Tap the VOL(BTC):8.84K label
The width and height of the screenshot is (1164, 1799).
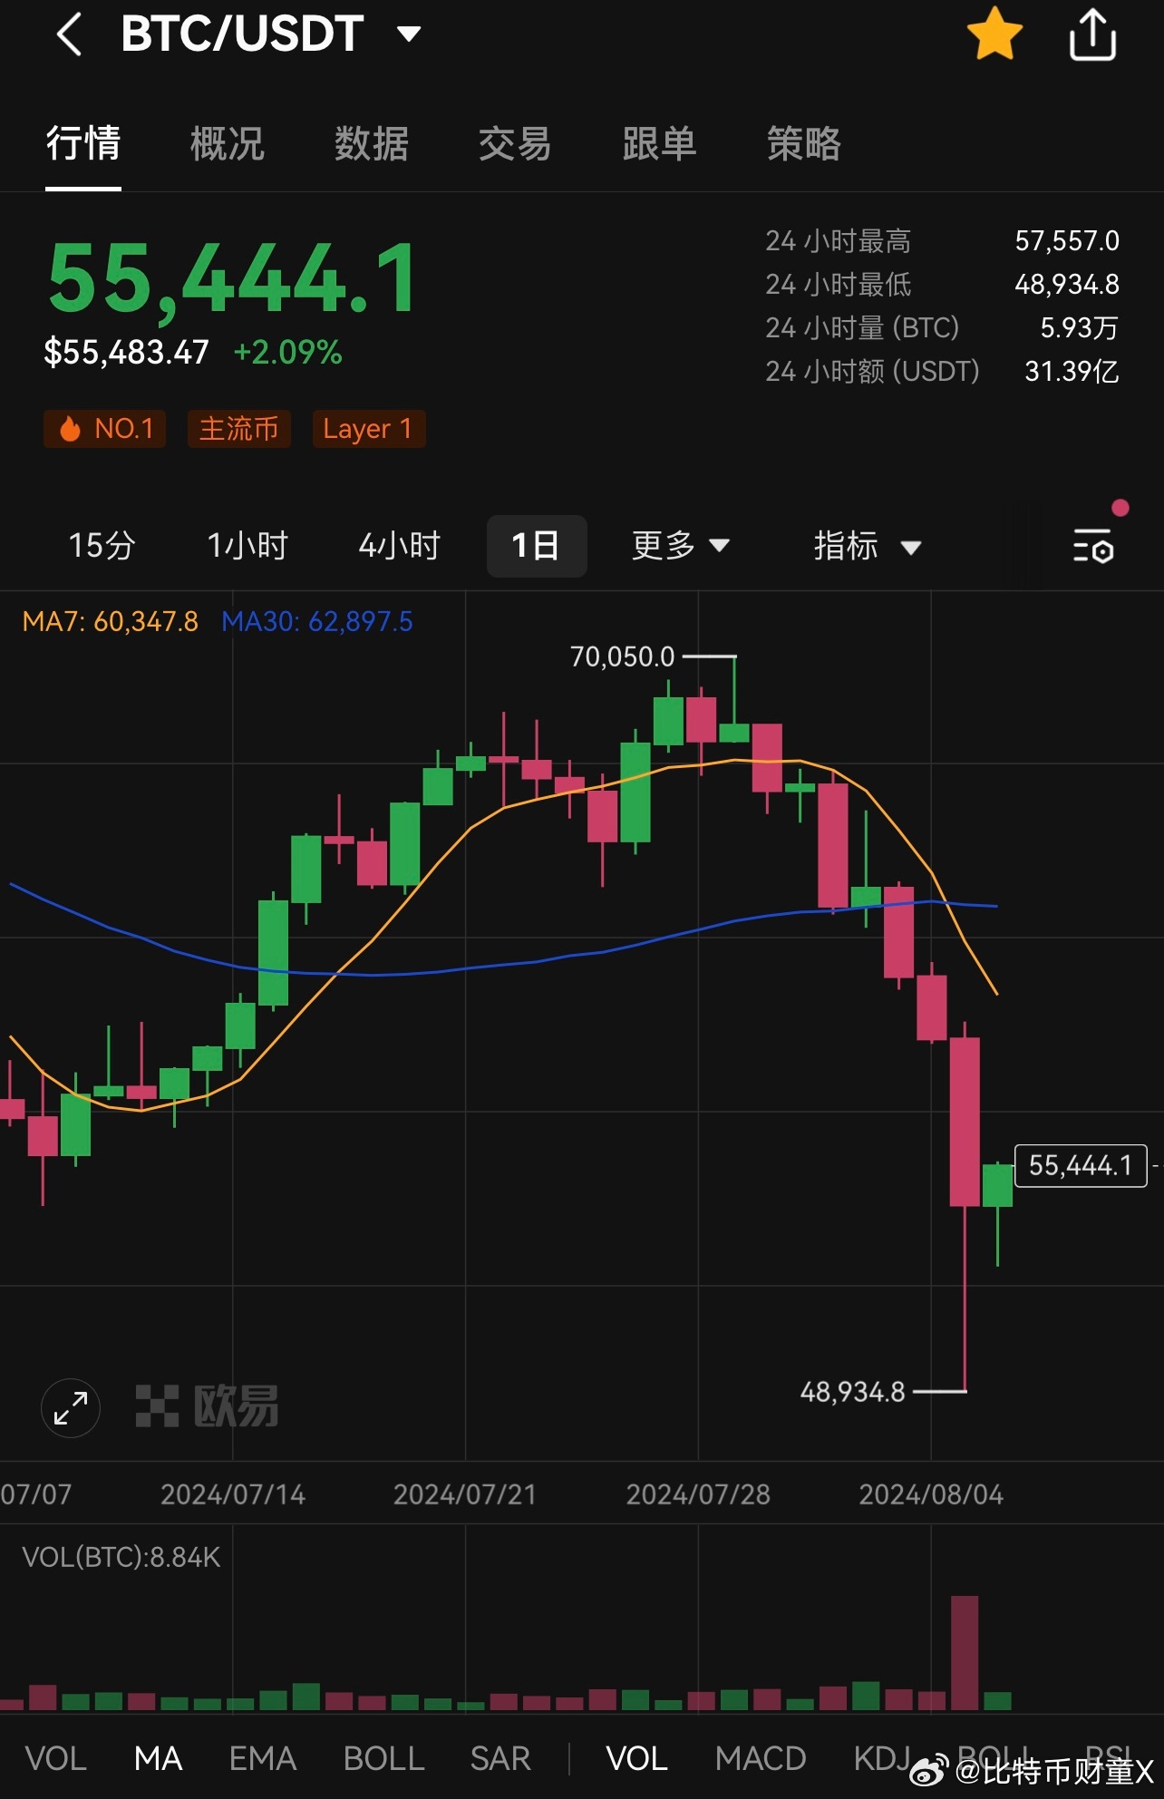pos(121,1557)
